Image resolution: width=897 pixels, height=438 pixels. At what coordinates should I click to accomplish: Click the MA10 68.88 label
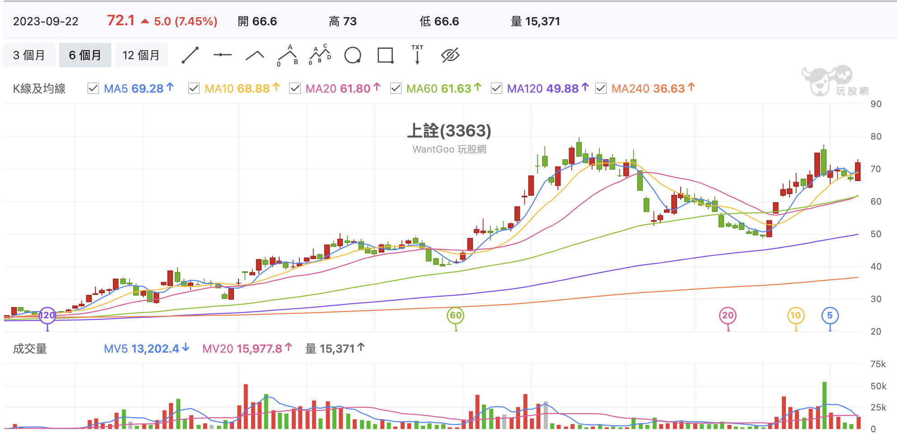(242, 89)
